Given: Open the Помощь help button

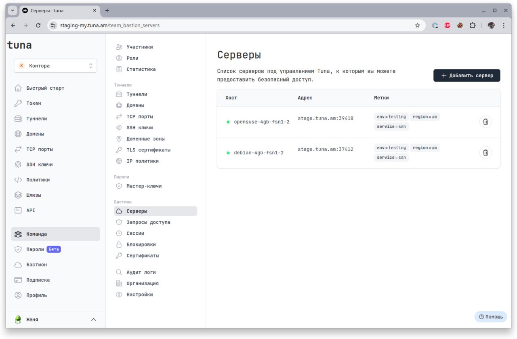Looking at the screenshot, I should tap(491, 317).
